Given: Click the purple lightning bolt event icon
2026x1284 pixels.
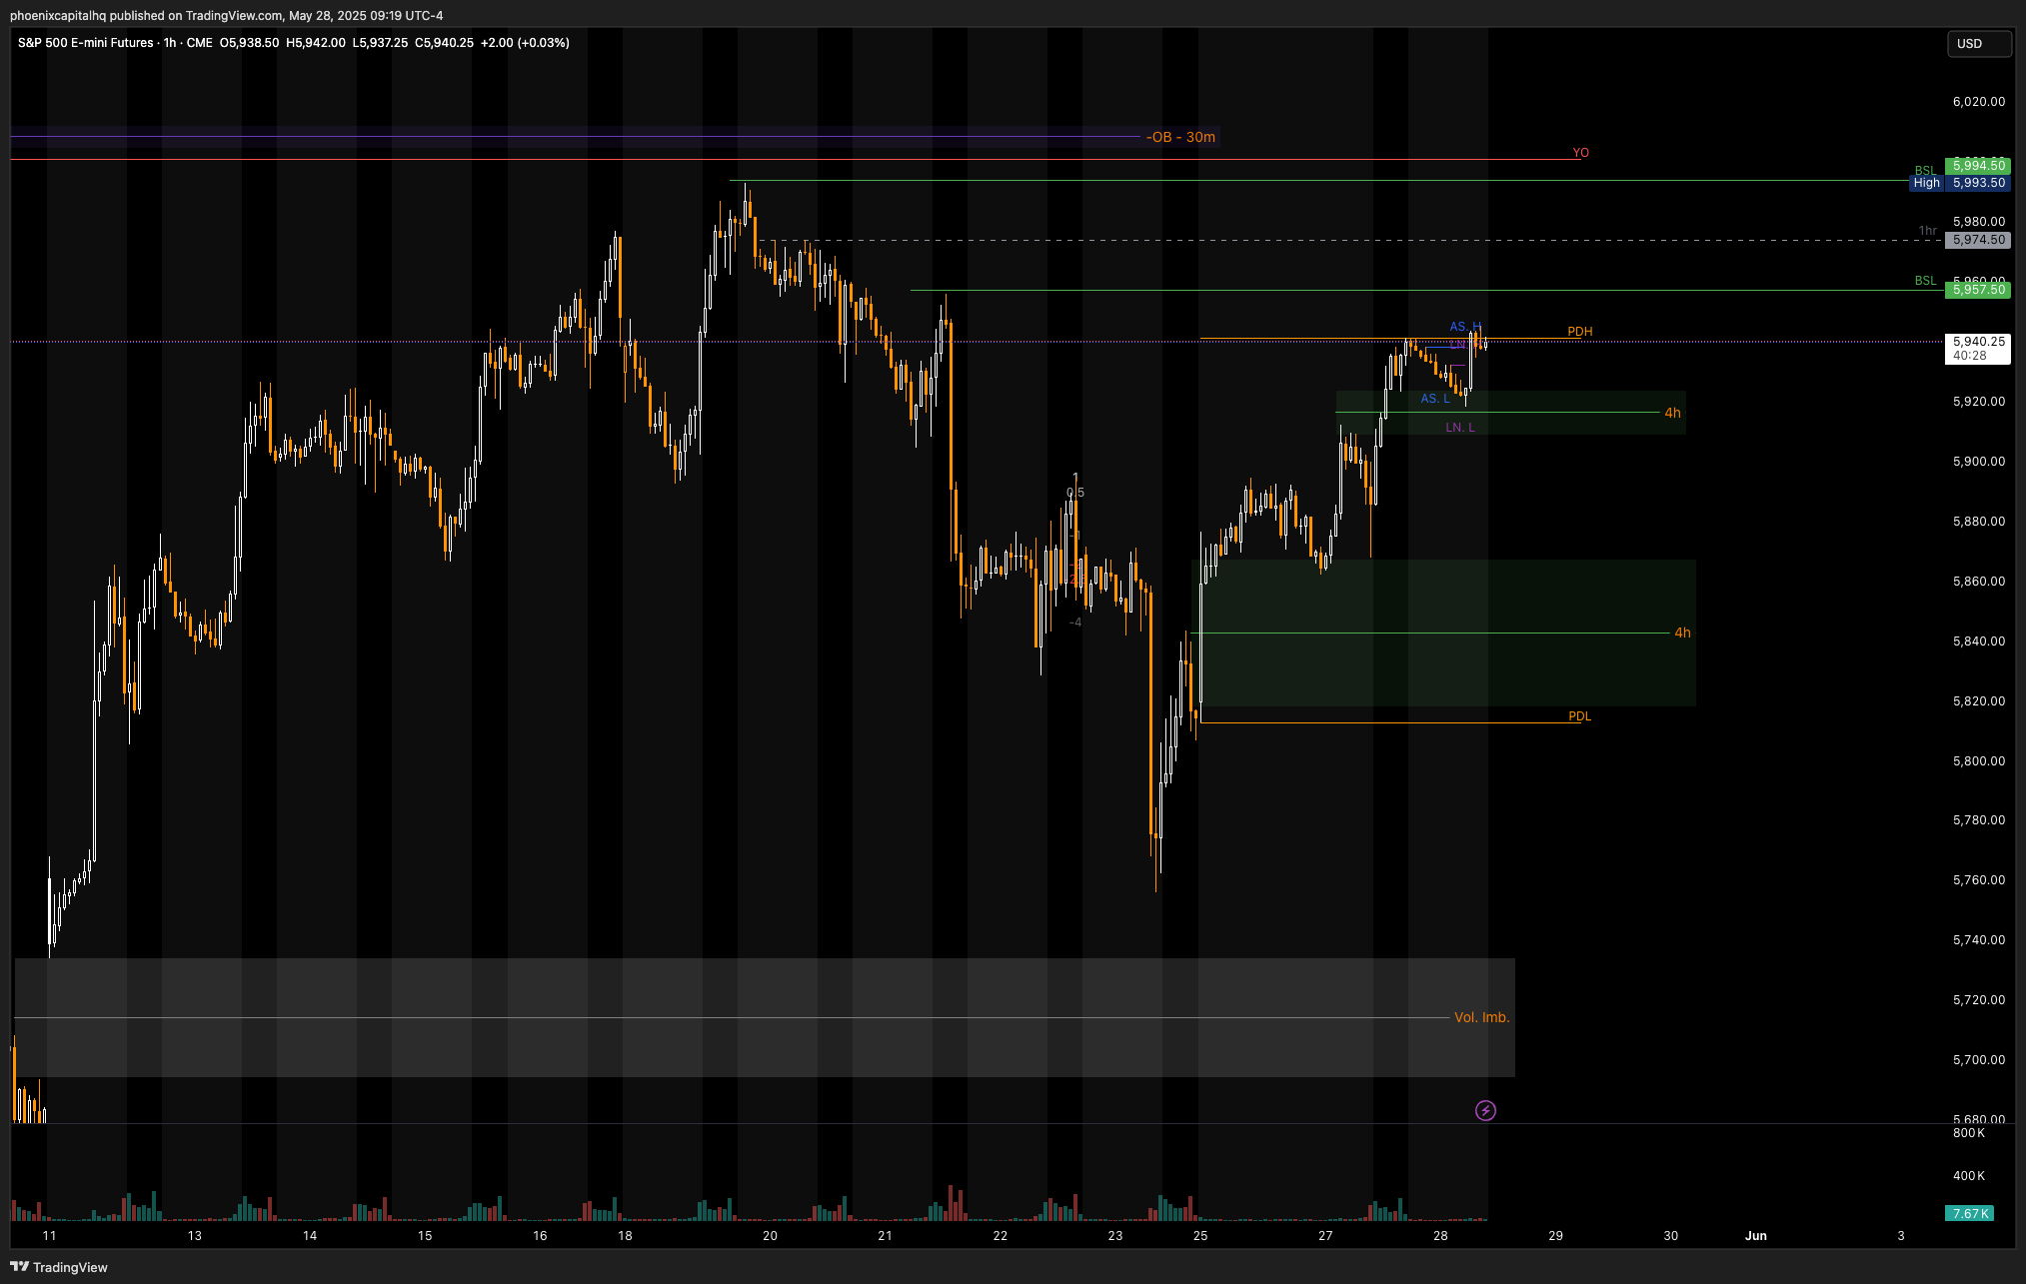Looking at the screenshot, I should point(1485,1110).
